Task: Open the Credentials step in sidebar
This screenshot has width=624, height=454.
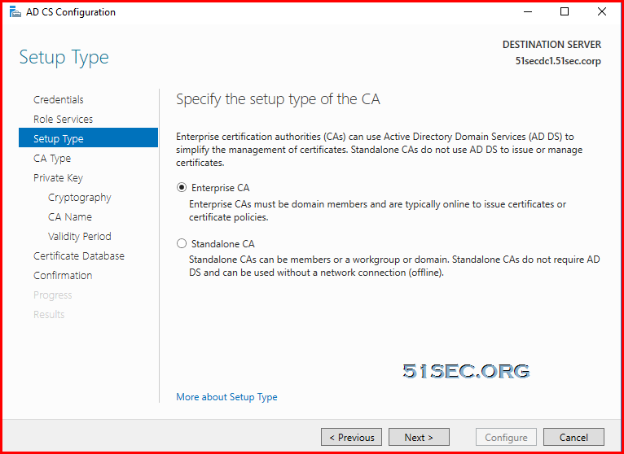Action: [59, 100]
